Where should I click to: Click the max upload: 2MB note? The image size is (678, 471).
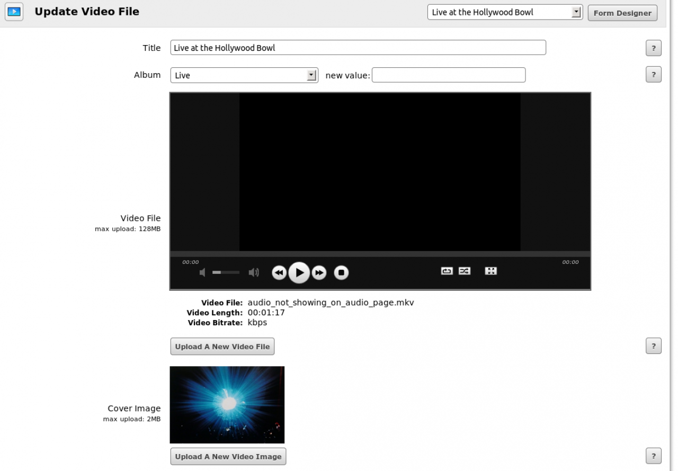tap(132, 419)
